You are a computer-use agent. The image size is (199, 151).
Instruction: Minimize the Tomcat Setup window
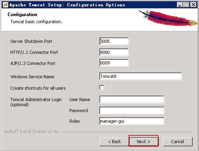(180, 5)
